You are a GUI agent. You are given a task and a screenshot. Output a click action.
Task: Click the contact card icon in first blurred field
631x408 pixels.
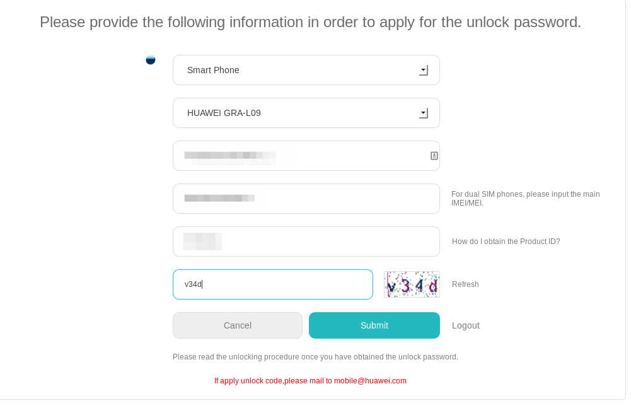pyautogui.click(x=434, y=156)
